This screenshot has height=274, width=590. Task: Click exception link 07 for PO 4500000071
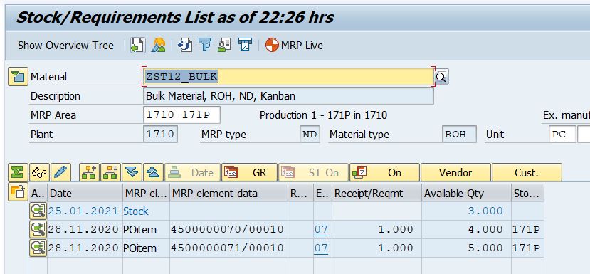(321, 248)
